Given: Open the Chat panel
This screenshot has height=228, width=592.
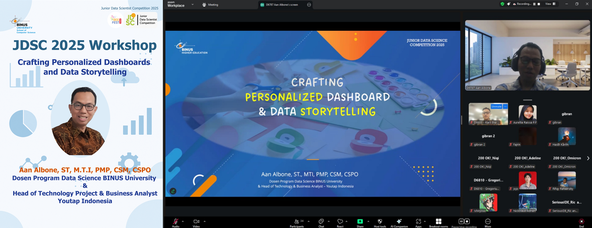Looking at the screenshot, I should (321, 222).
